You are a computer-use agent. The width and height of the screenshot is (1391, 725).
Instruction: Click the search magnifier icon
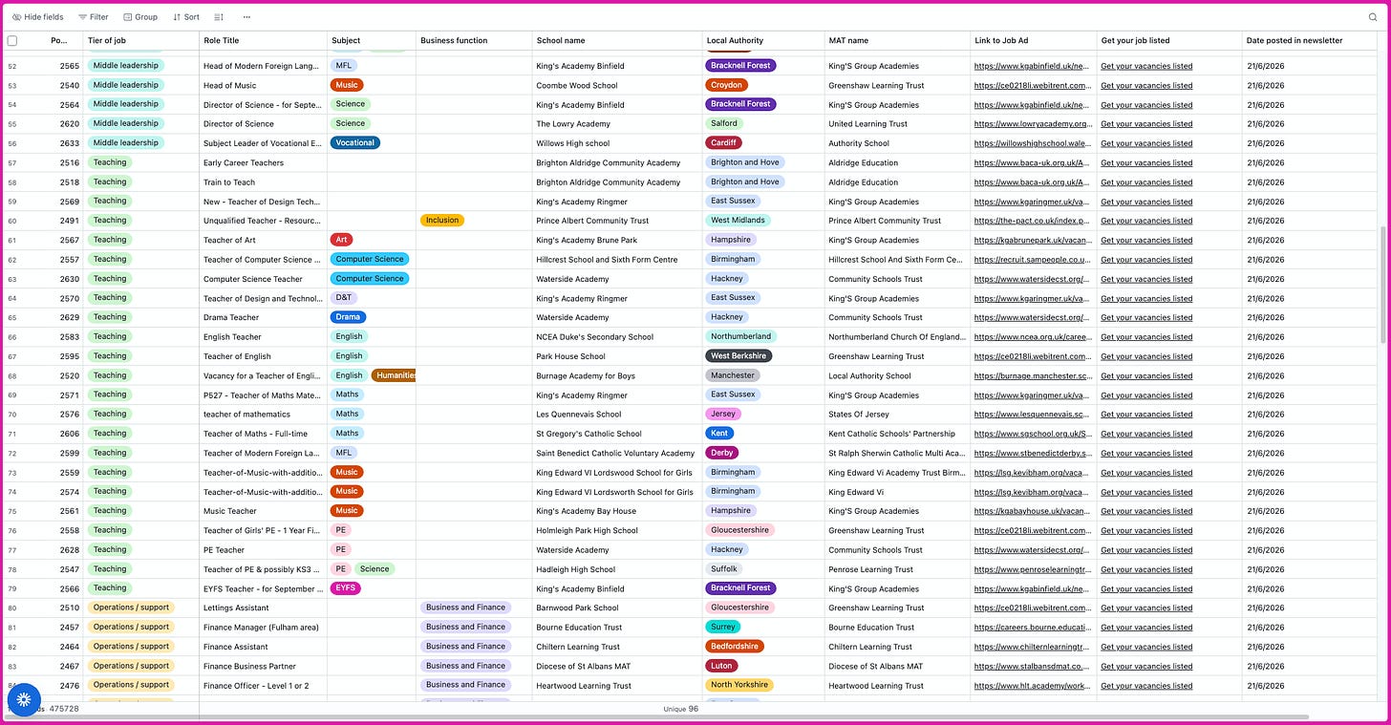point(1373,17)
